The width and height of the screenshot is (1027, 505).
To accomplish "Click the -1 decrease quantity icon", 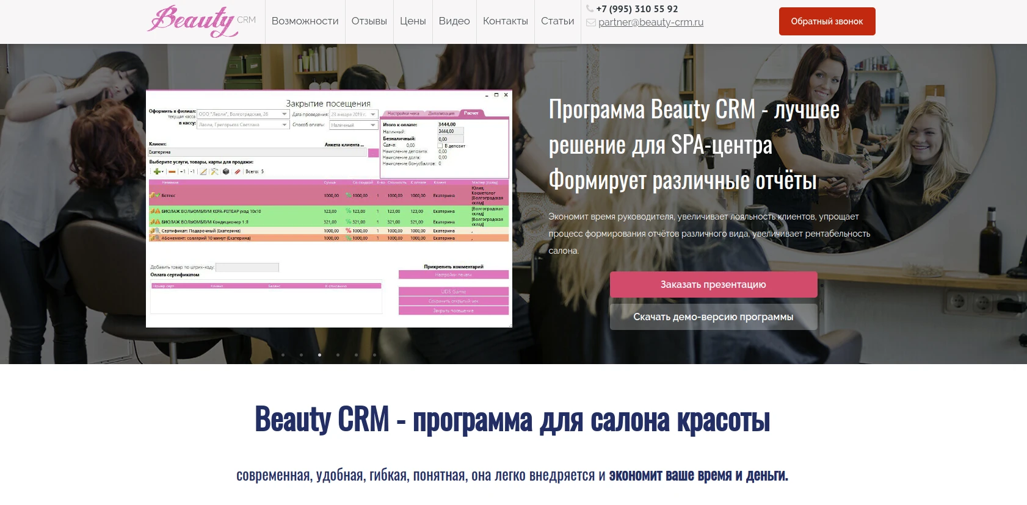I will 192,171.
